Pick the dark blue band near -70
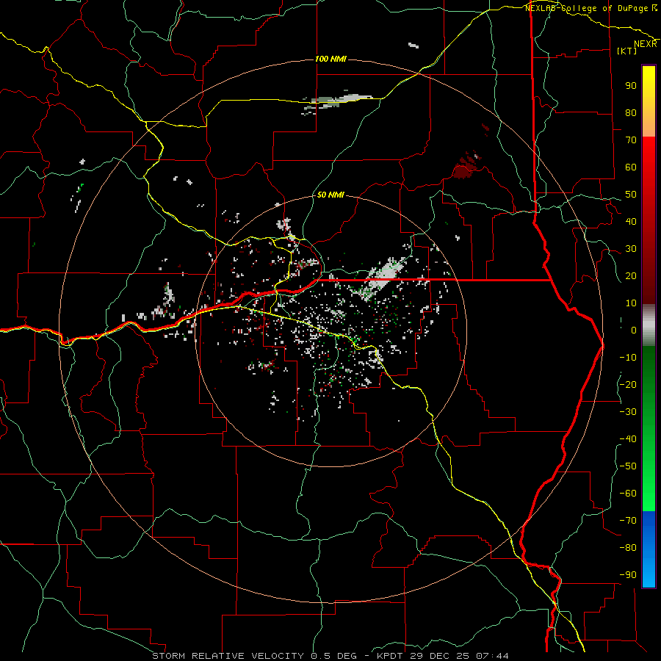 coord(649,519)
